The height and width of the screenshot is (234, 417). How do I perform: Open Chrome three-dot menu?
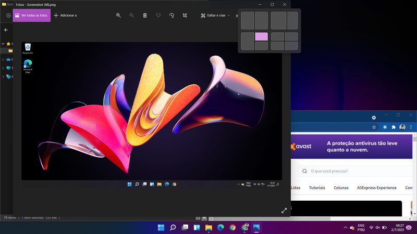[411, 127]
